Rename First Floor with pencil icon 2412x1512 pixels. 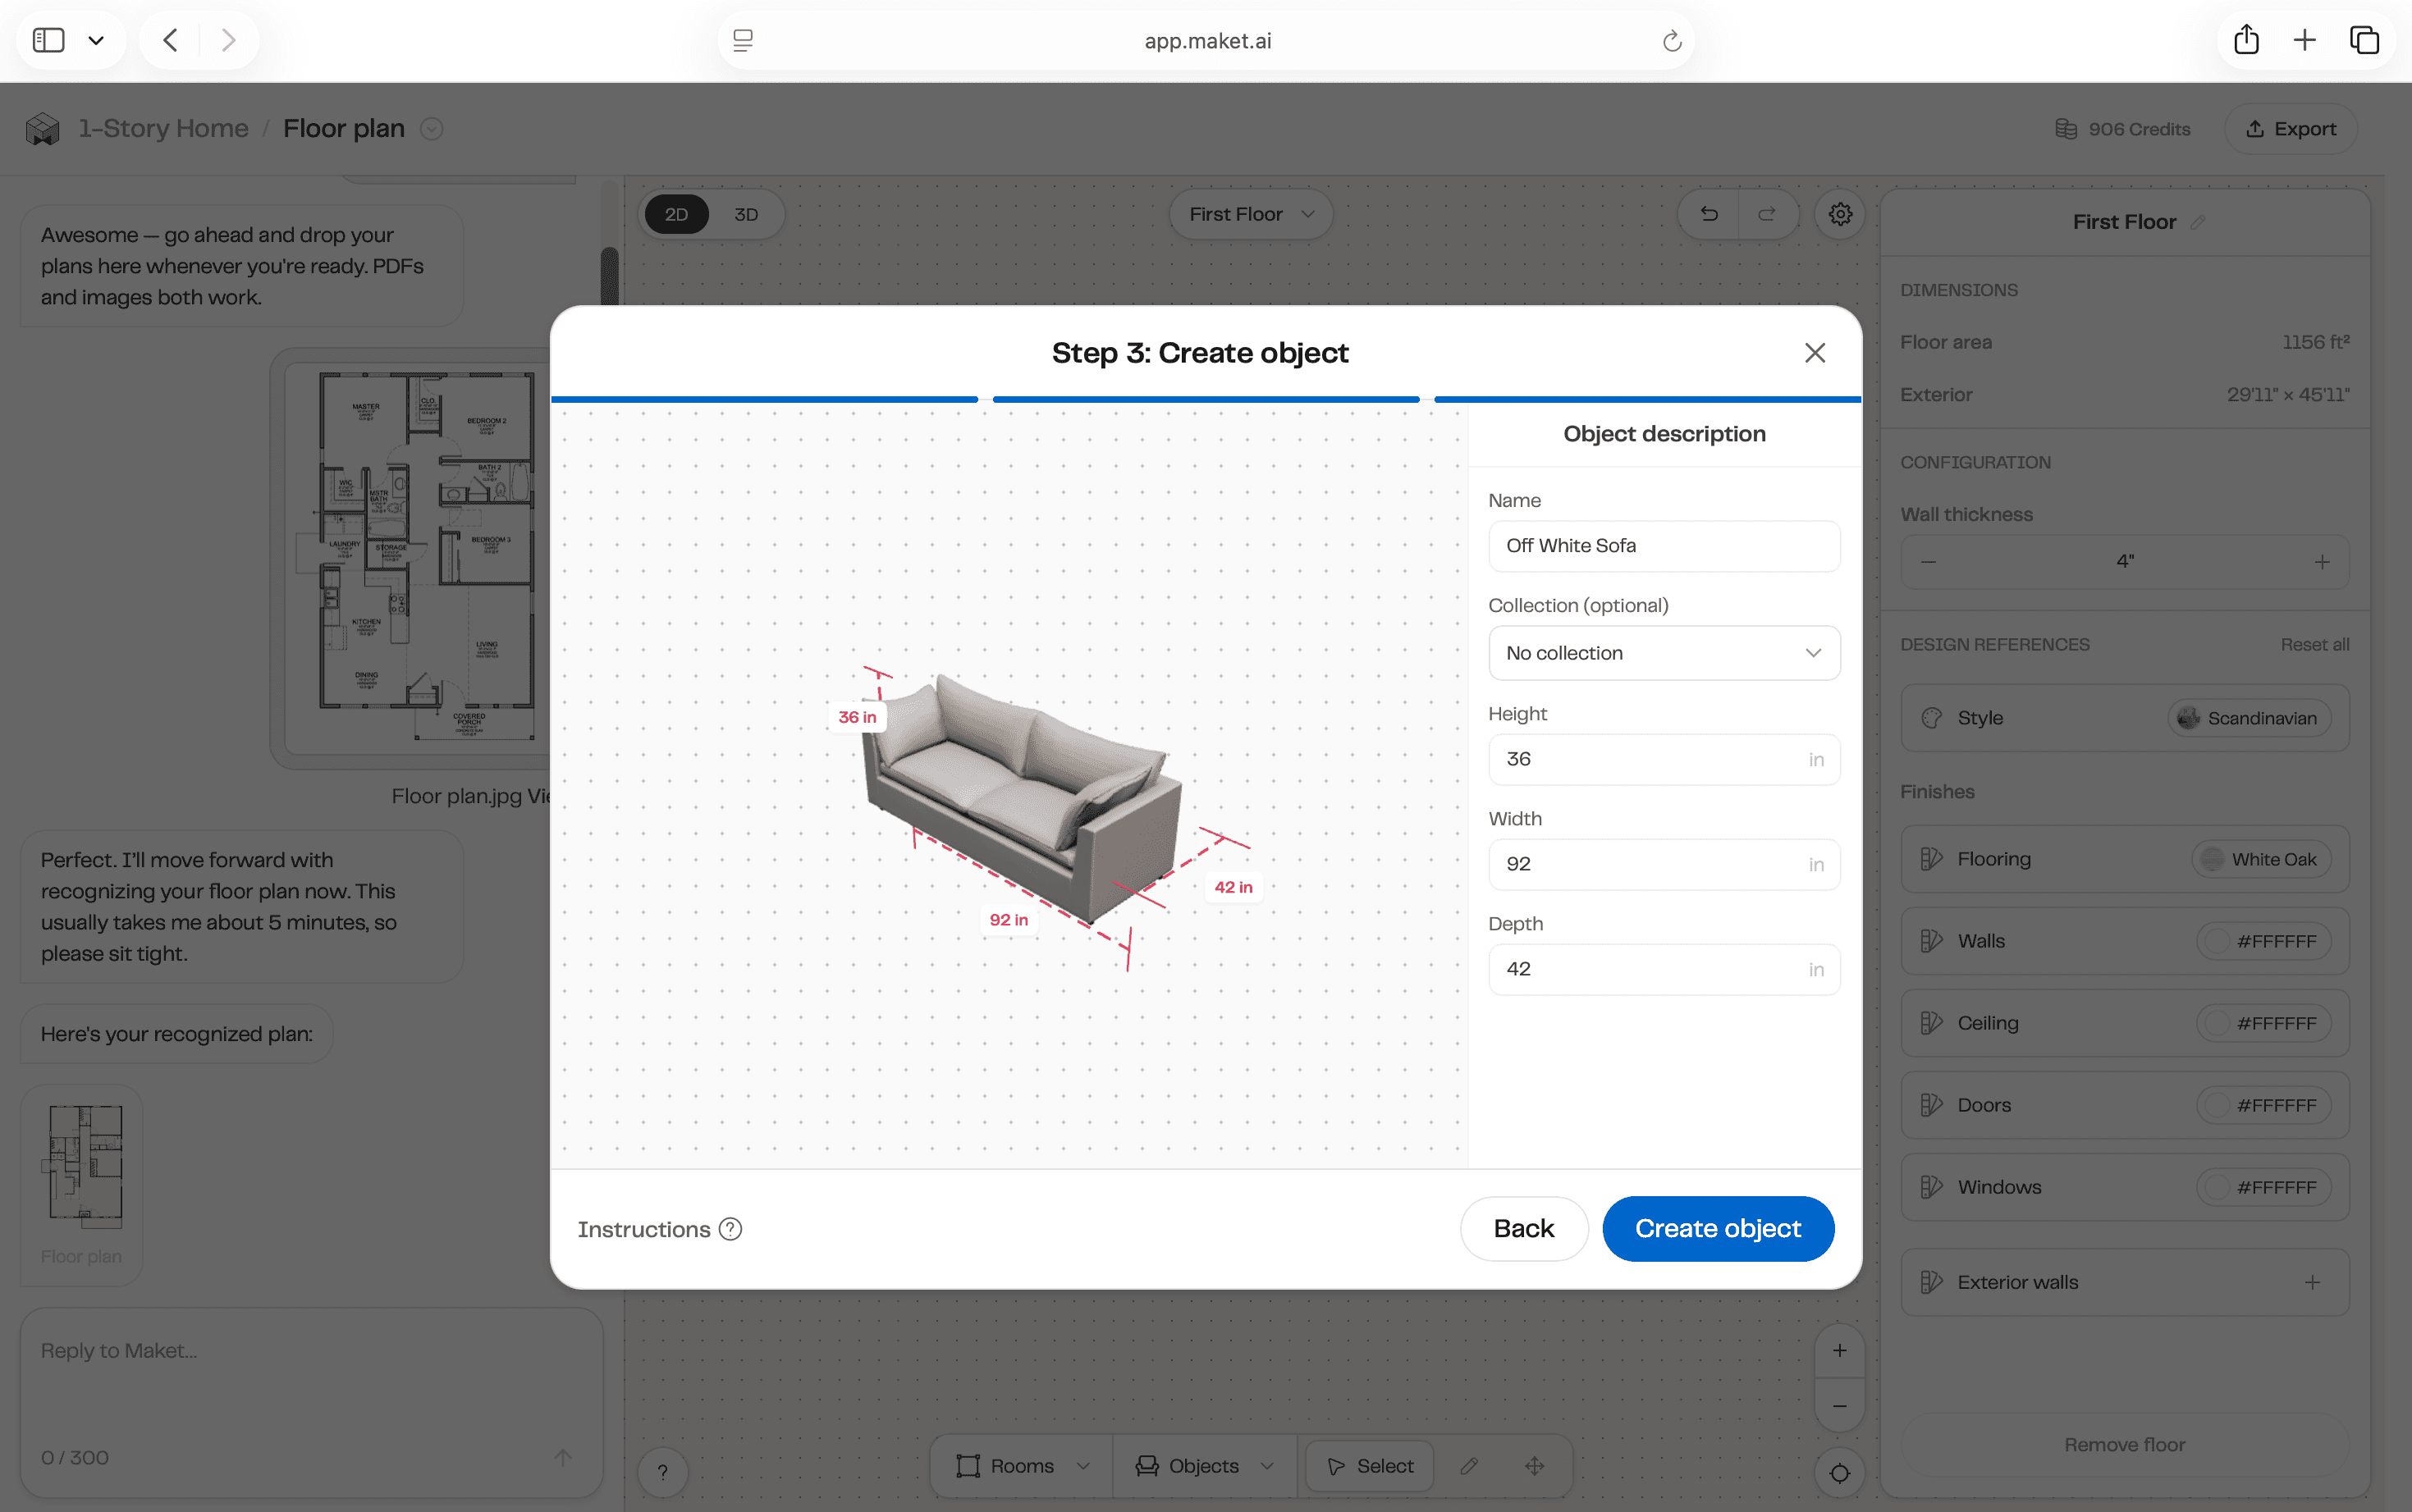click(2198, 222)
